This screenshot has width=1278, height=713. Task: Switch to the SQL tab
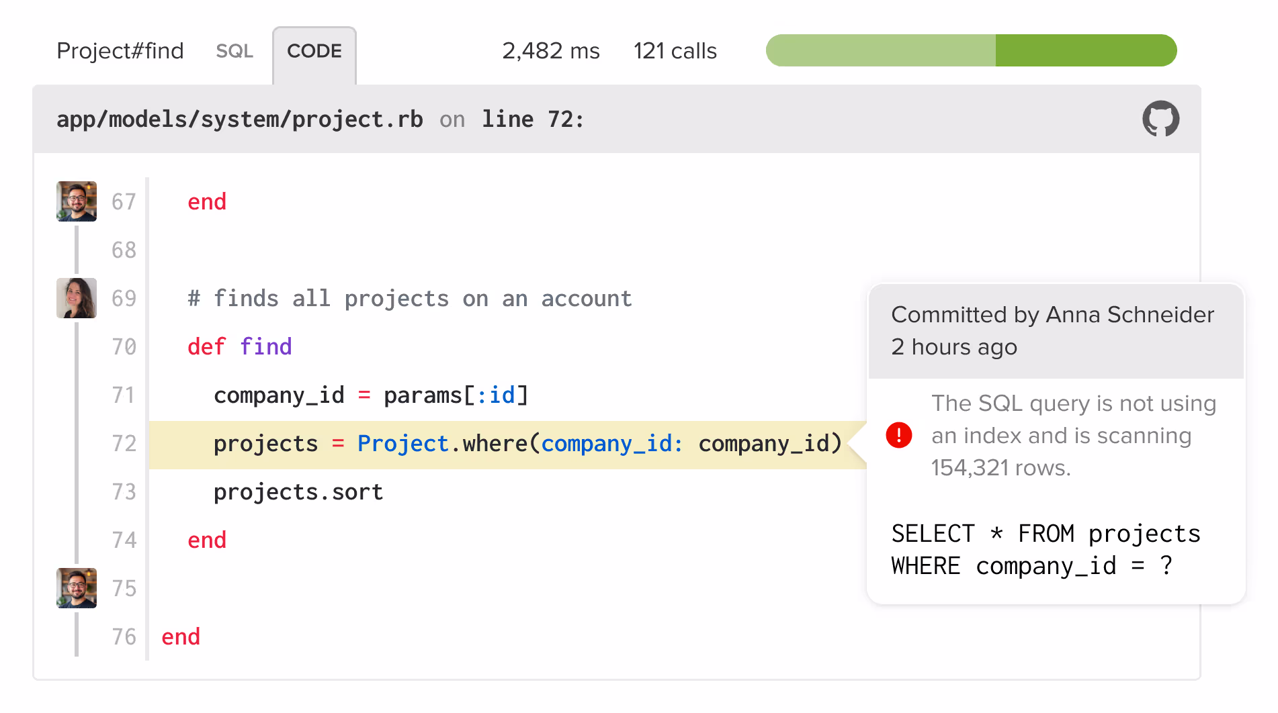coord(234,50)
